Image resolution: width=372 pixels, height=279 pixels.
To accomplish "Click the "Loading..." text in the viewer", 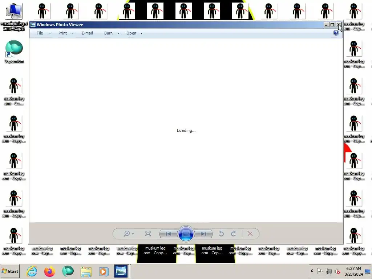I will [x=186, y=130].
